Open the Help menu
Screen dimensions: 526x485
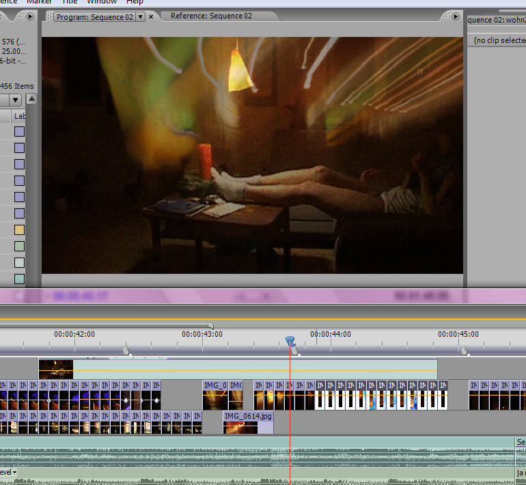click(135, 2)
